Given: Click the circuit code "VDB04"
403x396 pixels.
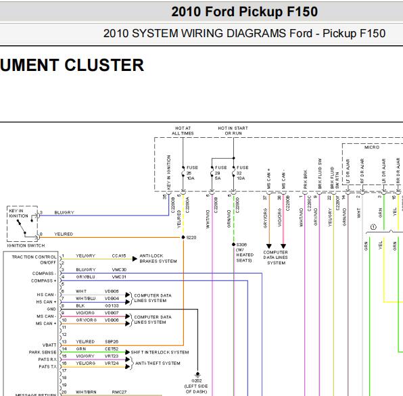Looking at the screenshot, I should (112, 299).
